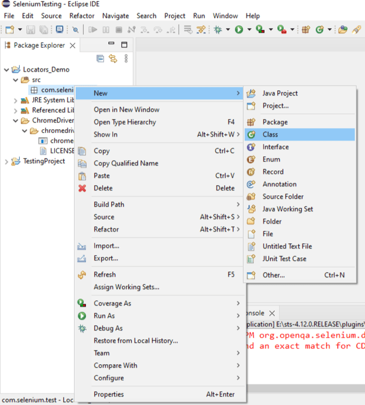The height and width of the screenshot is (405, 365).
Task: Maximize the Package Explorer panel
Action: pos(124,44)
